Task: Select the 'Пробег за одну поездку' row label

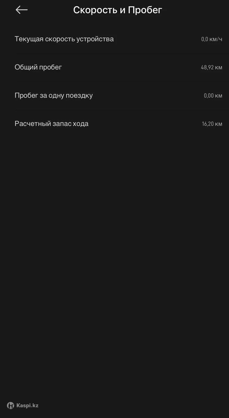Action: (x=54, y=95)
